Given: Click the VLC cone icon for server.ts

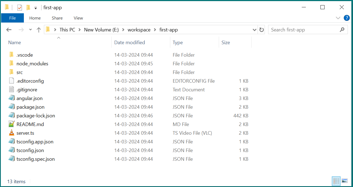Looking at the screenshot, I should (x=11, y=133).
